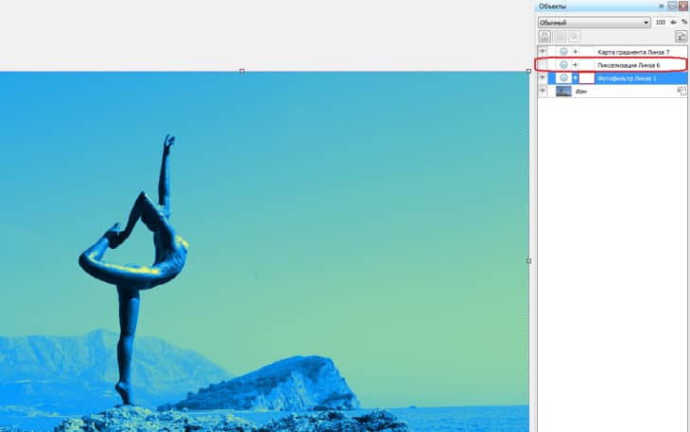690x432 pixels.
Task: Toggle visibility of Фотофильтр Линза 1 layer
Action: [543, 77]
